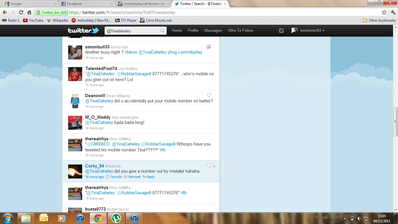
Task: Bookmark page with the star icon
Action: [384, 12]
